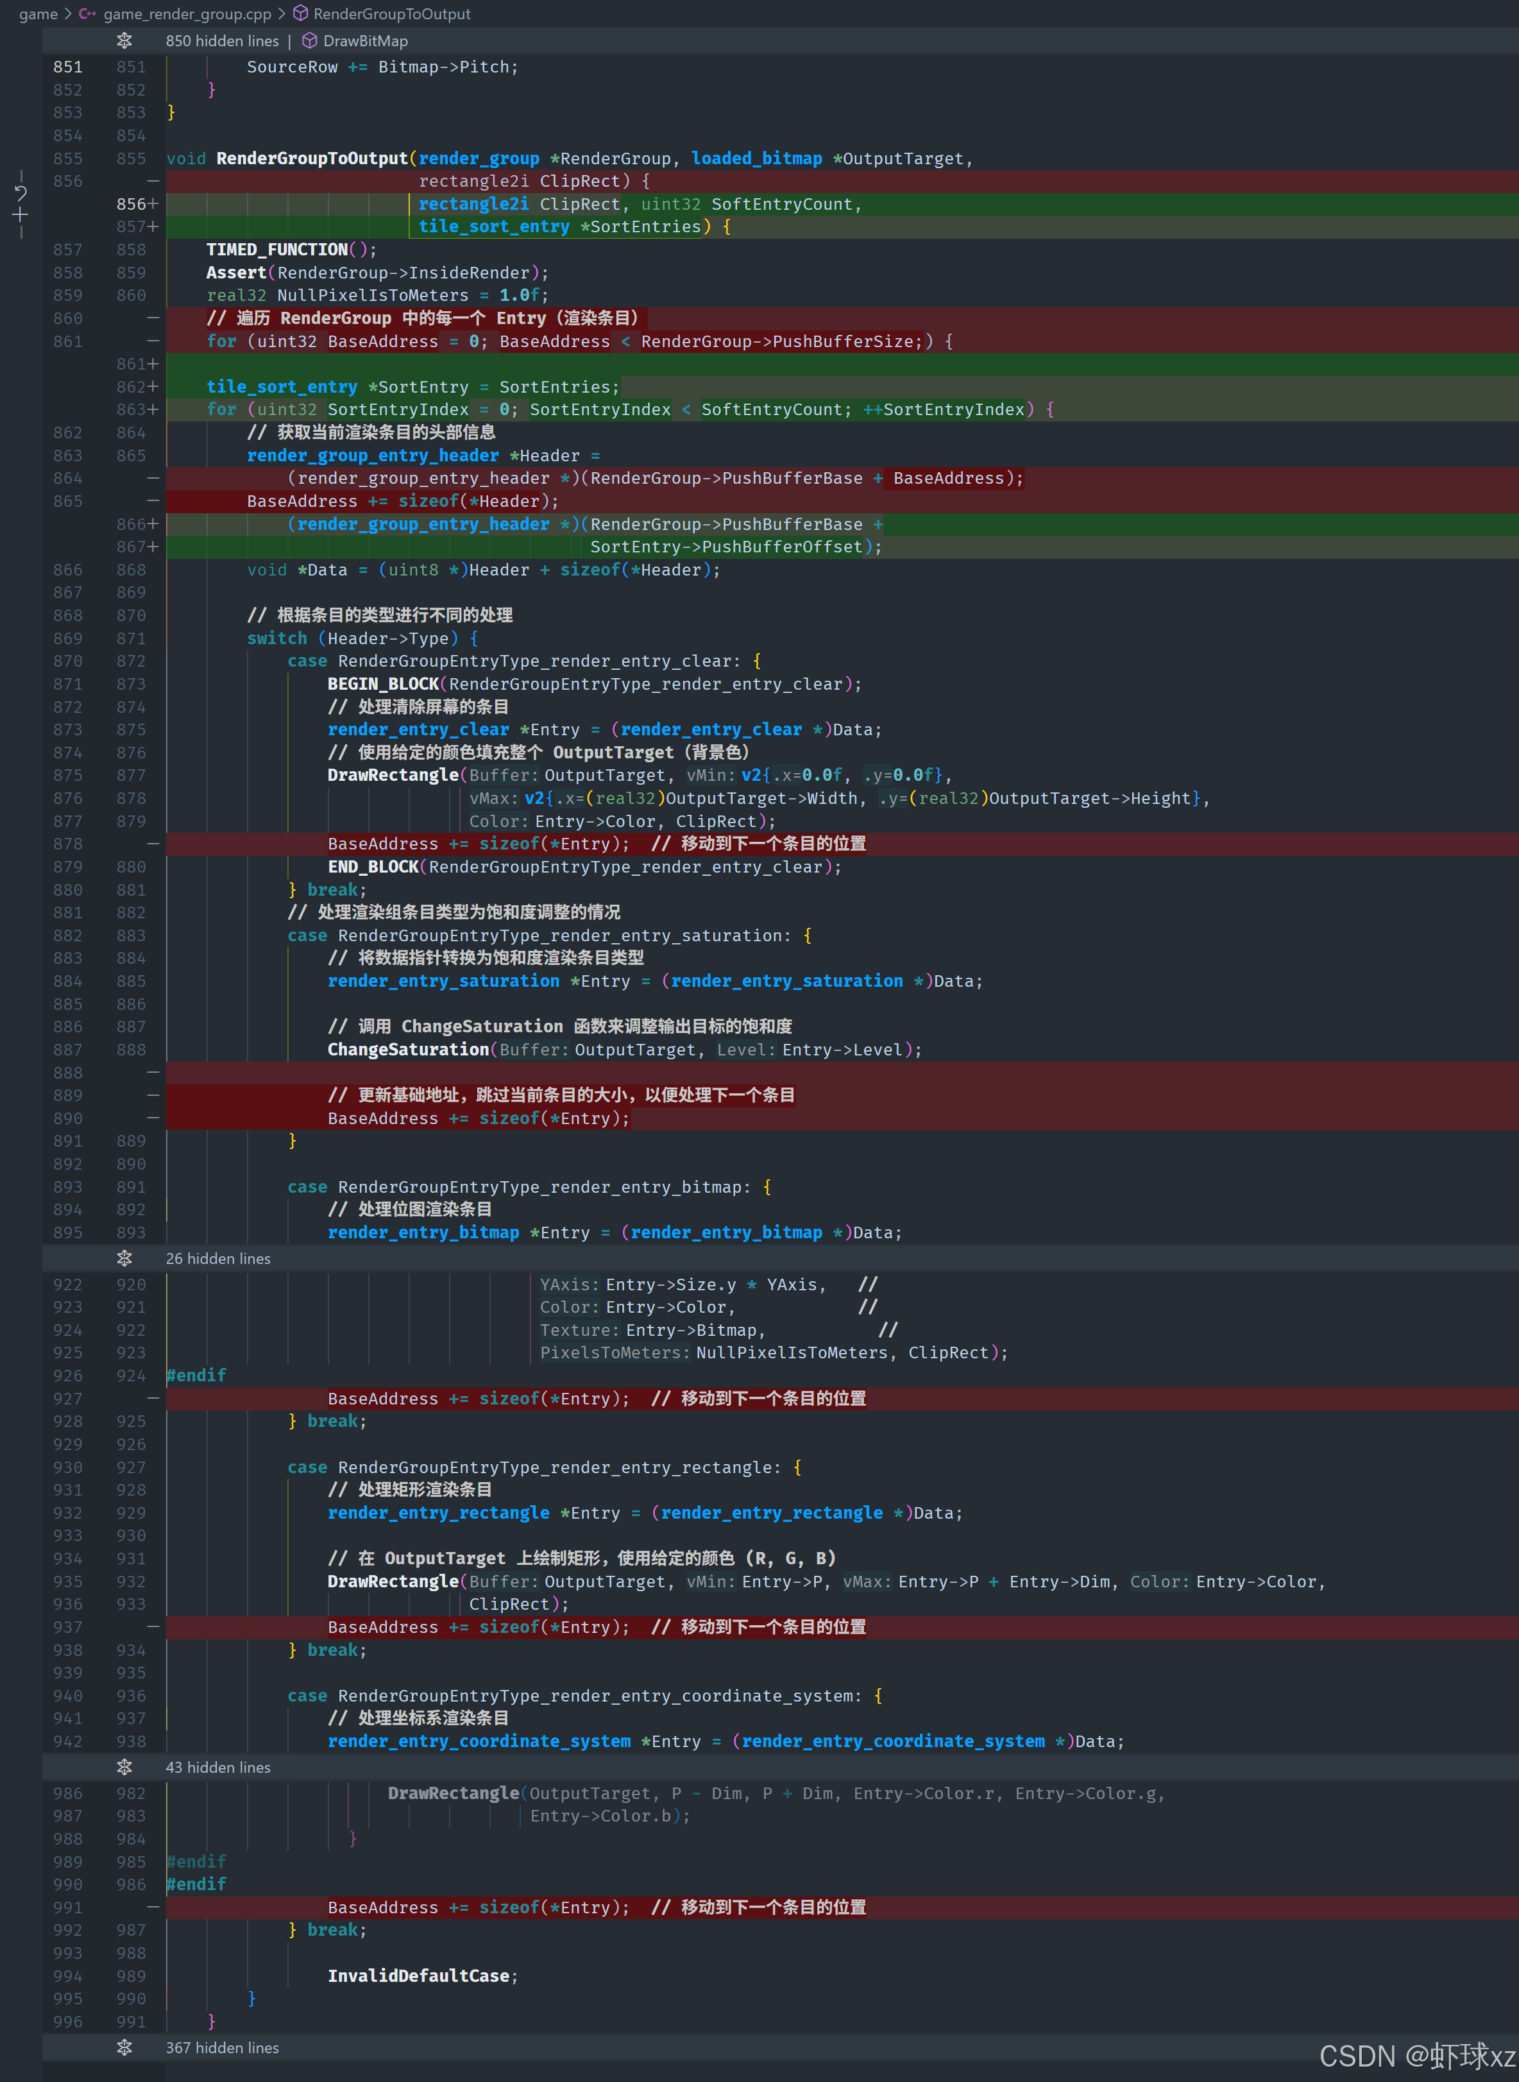
Task: Click the C++ file icon in breadcrumb
Action: tap(87, 13)
